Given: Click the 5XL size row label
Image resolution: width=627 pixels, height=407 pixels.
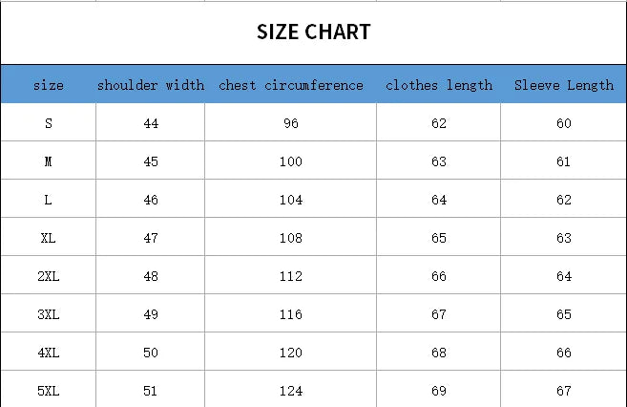Looking at the screenshot, I should coord(49,391).
